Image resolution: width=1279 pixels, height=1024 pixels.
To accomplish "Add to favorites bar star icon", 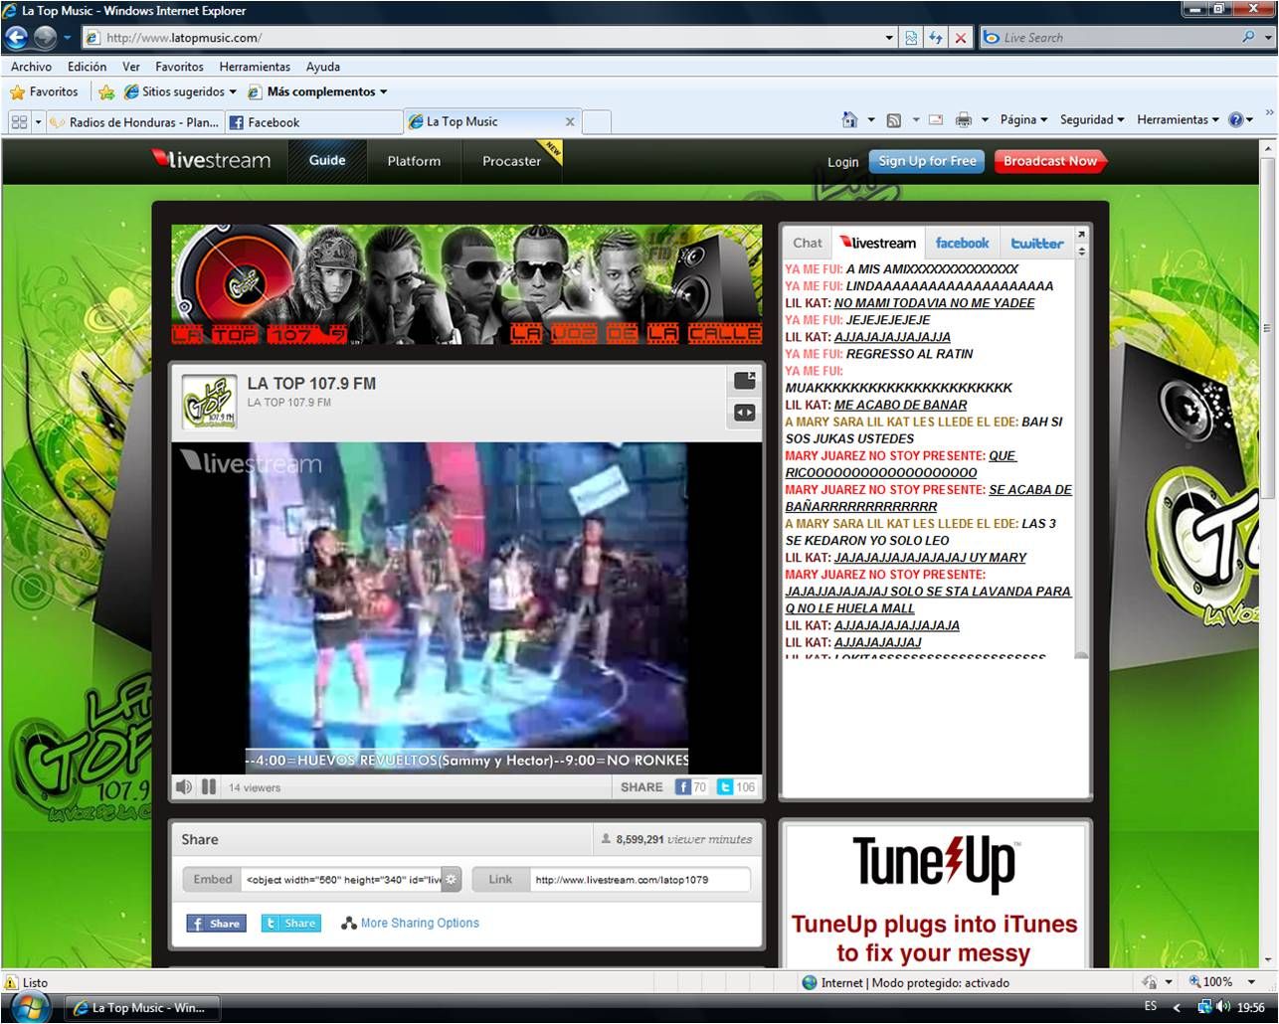I will click(106, 91).
